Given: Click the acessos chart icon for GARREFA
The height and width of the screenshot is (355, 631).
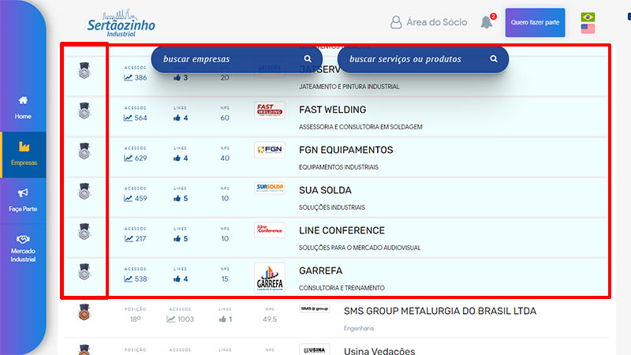Looking at the screenshot, I should (128, 279).
